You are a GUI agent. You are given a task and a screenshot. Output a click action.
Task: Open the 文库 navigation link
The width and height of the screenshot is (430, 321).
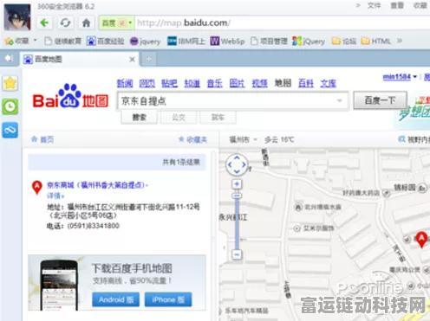[328, 83]
